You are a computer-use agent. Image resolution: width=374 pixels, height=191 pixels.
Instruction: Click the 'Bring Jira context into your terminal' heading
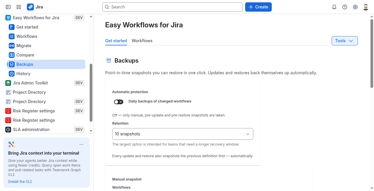(44, 153)
